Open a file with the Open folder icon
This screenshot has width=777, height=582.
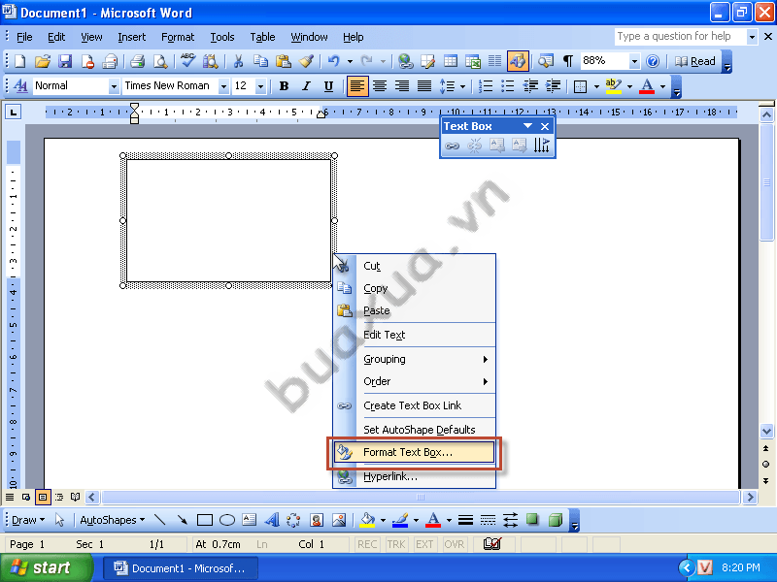[x=43, y=61]
